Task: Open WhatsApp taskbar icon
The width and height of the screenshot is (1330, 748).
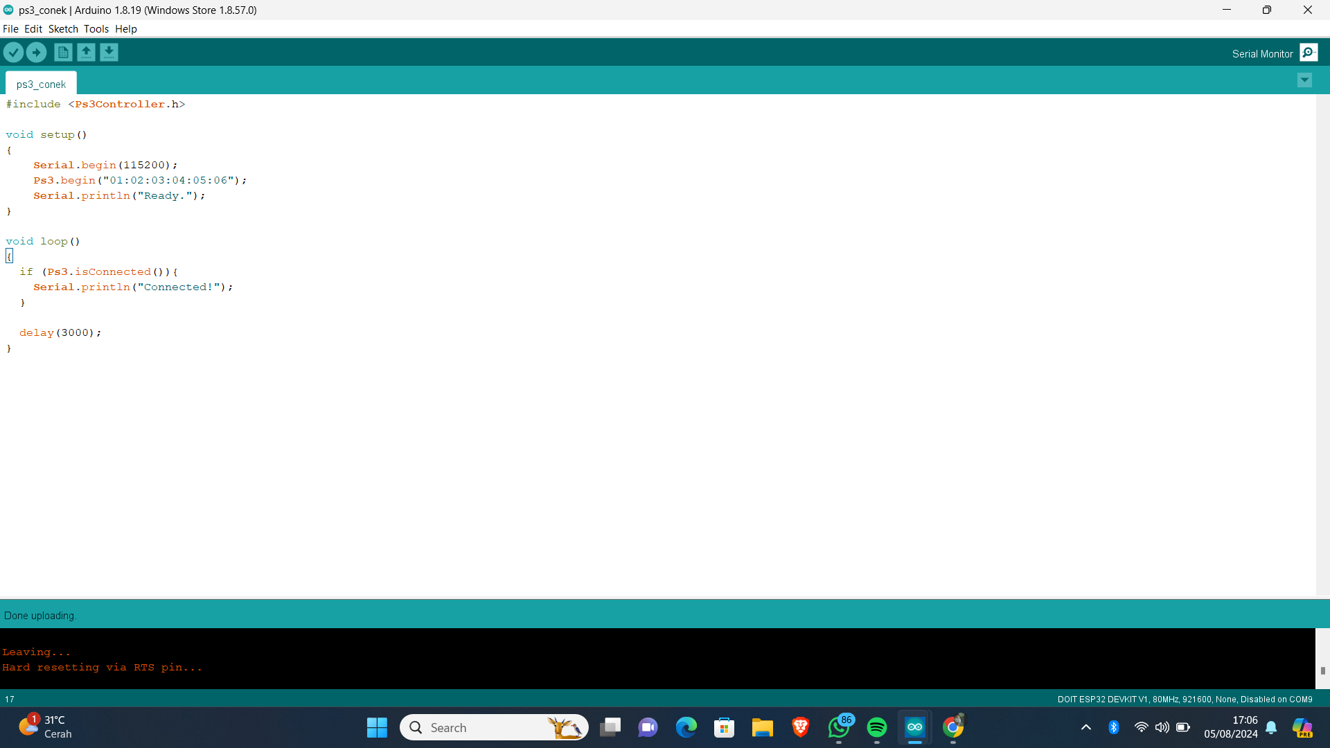Action: (x=838, y=727)
